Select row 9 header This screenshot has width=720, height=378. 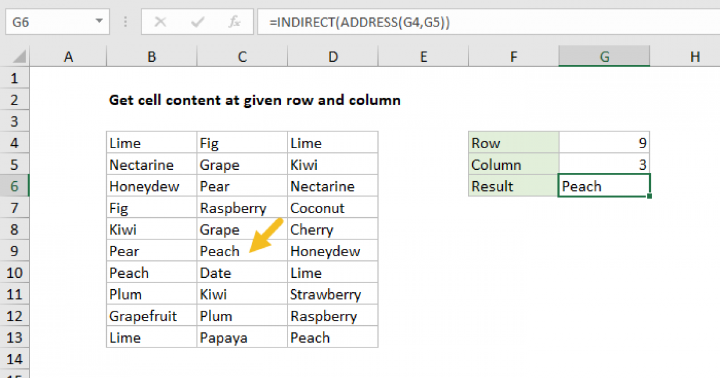15,251
